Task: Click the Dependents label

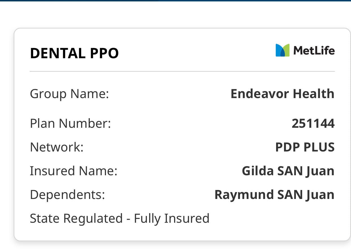Action: [67, 195]
